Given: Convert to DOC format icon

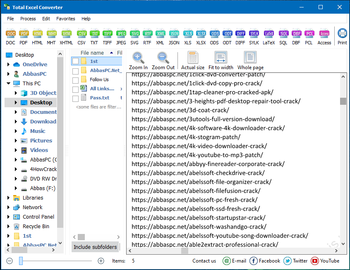Looking at the screenshot, I should coord(10,37).
